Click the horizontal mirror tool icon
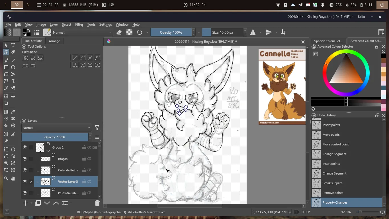 tap(253, 32)
